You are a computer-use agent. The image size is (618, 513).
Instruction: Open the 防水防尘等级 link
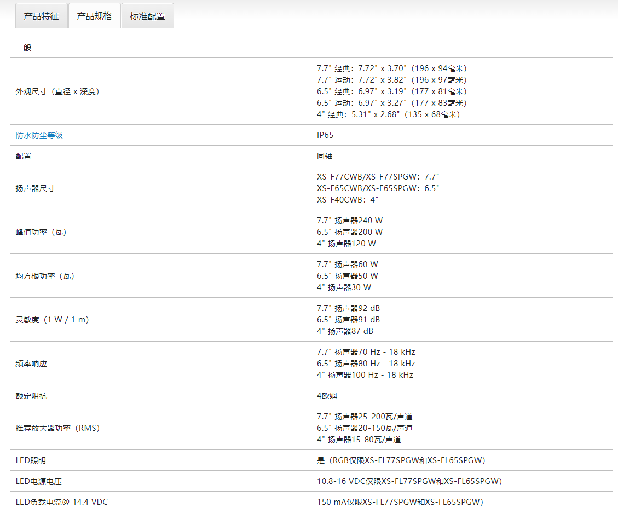pos(39,135)
